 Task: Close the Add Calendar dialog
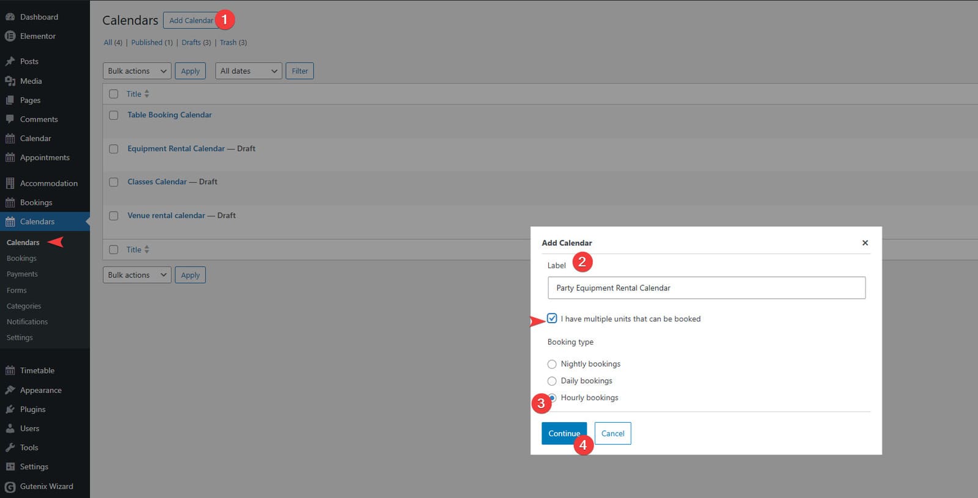pos(865,243)
